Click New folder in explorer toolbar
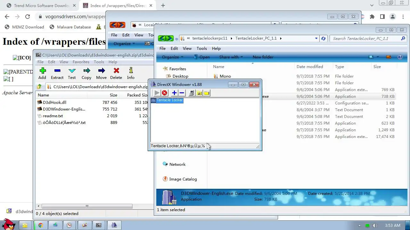The image size is (410, 230). [x=263, y=57]
